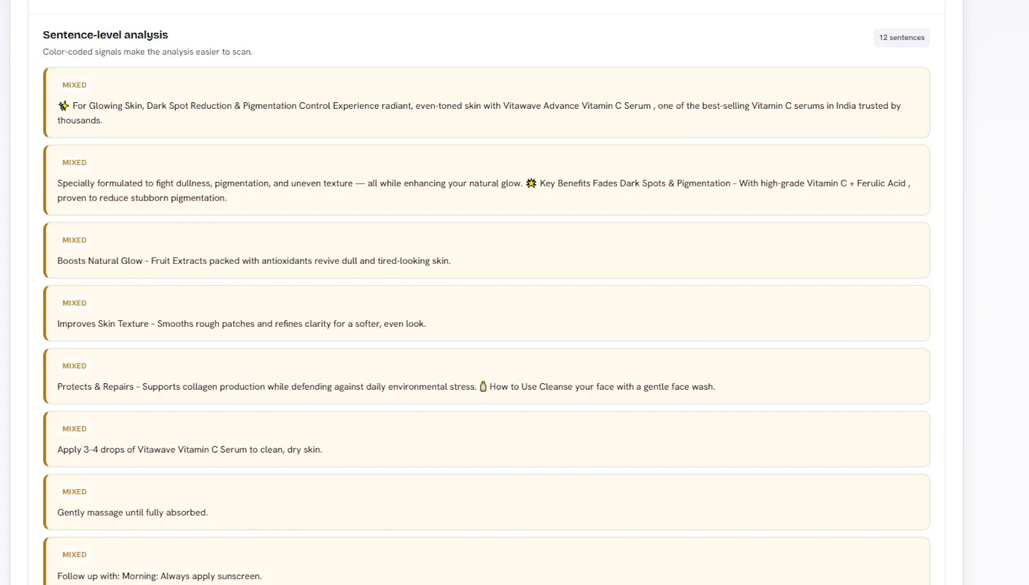Click the MIXED badge above "Protects & Repairs"
This screenshot has height=585, width=1029.
(x=75, y=366)
